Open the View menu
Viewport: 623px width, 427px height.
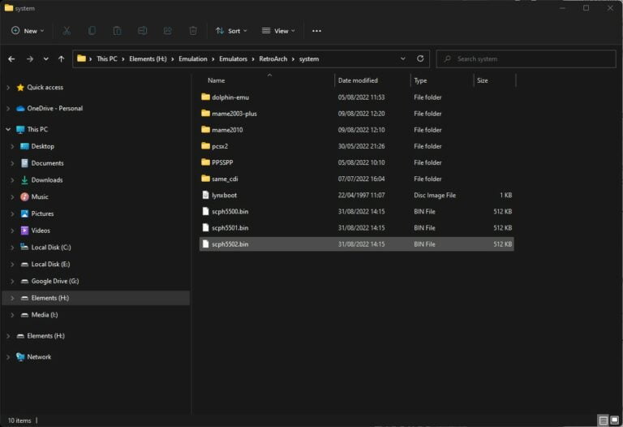coord(279,31)
